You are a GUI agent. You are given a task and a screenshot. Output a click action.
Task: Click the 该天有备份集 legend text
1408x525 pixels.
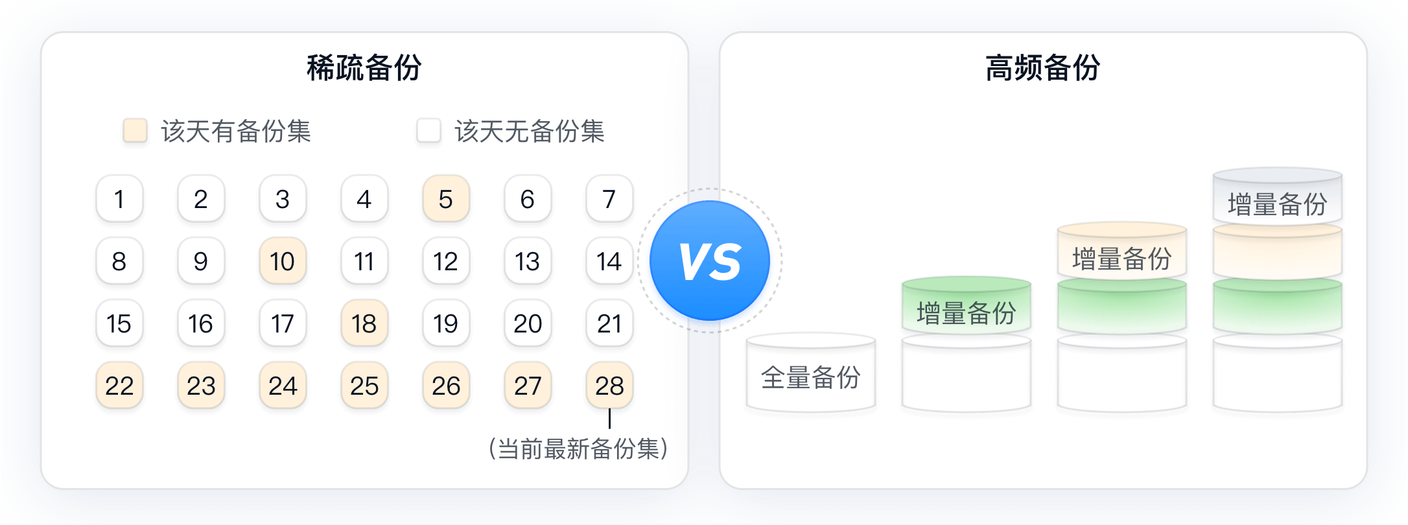(236, 131)
